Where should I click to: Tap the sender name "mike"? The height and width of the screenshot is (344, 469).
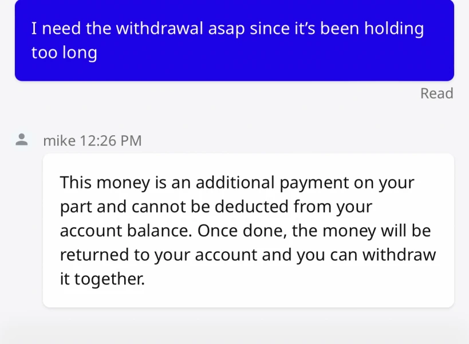click(59, 140)
